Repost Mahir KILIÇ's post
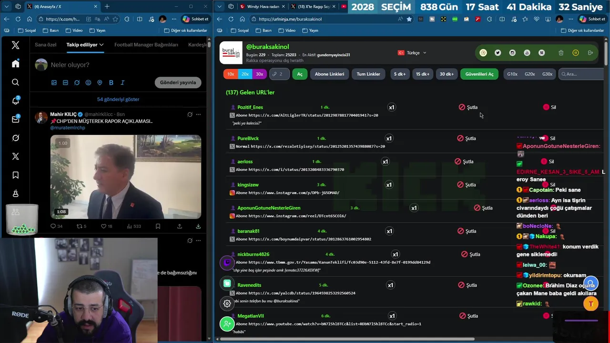610x343 pixels. pyautogui.click(x=81, y=226)
